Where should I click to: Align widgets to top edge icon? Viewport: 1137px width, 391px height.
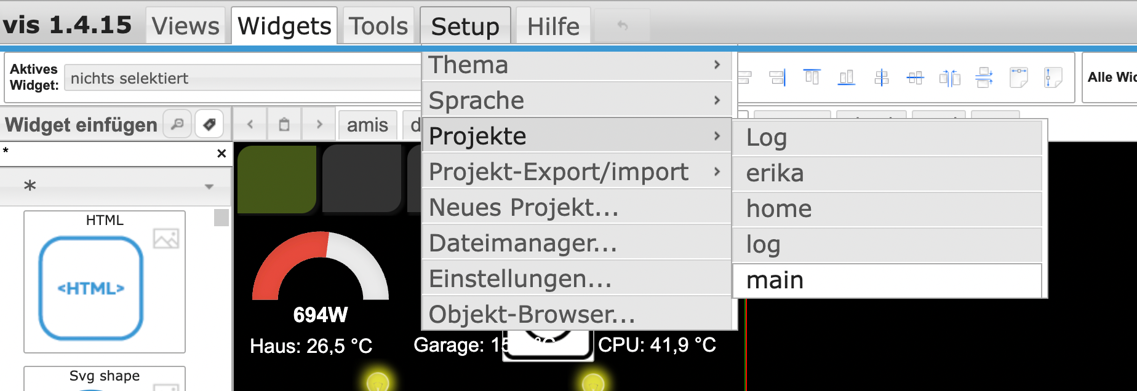tap(812, 77)
